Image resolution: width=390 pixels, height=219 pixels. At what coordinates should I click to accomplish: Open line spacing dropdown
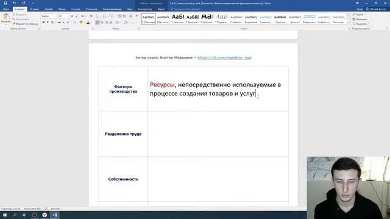tap(118, 23)
